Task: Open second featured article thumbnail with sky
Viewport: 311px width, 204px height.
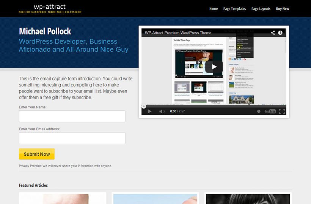Action: (x=155, y=198)
